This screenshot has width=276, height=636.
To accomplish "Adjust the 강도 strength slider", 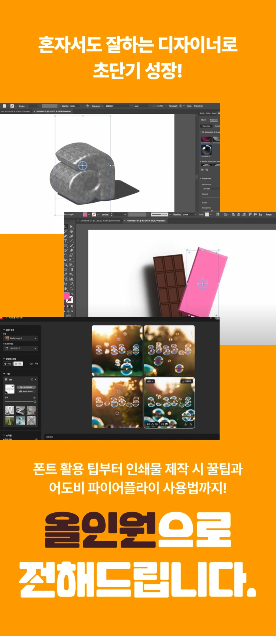I will coord(20,402).
